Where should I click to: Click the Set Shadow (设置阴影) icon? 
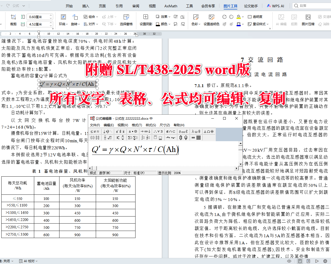(x=146, y=20)
